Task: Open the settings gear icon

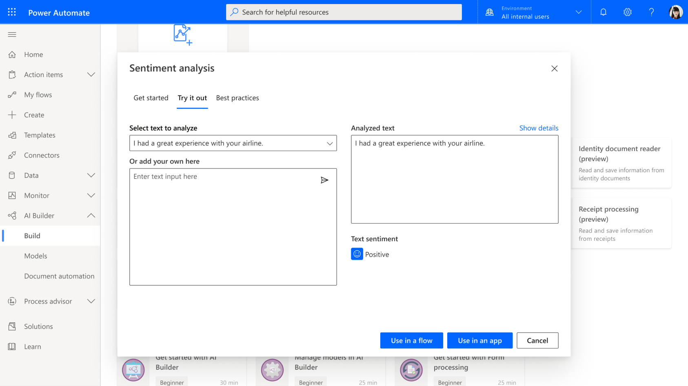Action: coord(627,12)
